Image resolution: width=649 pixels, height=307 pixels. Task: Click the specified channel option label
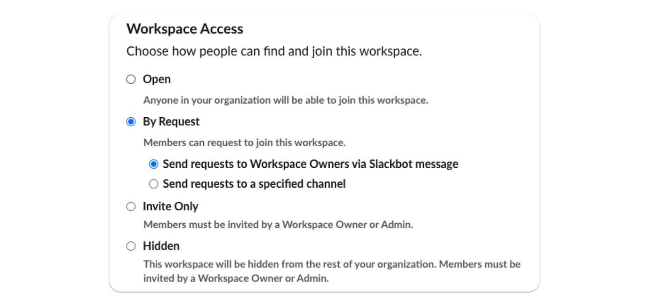(x=254, y=184)
